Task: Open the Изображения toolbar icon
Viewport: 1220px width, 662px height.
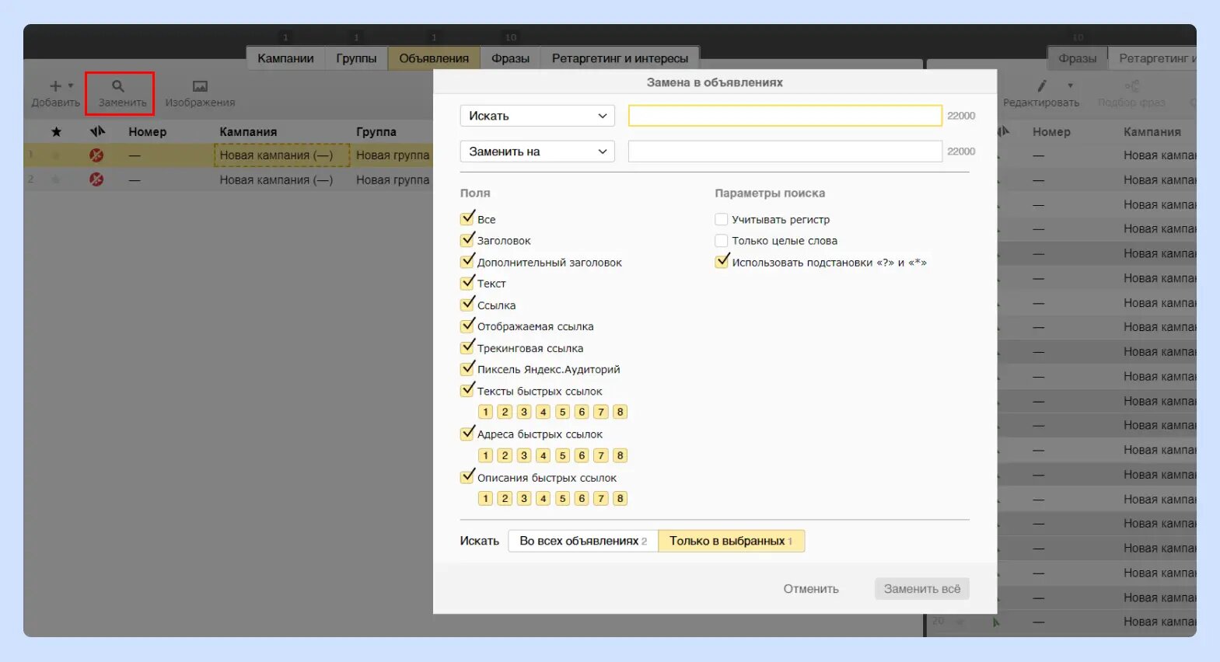Action: click(200, 86)
